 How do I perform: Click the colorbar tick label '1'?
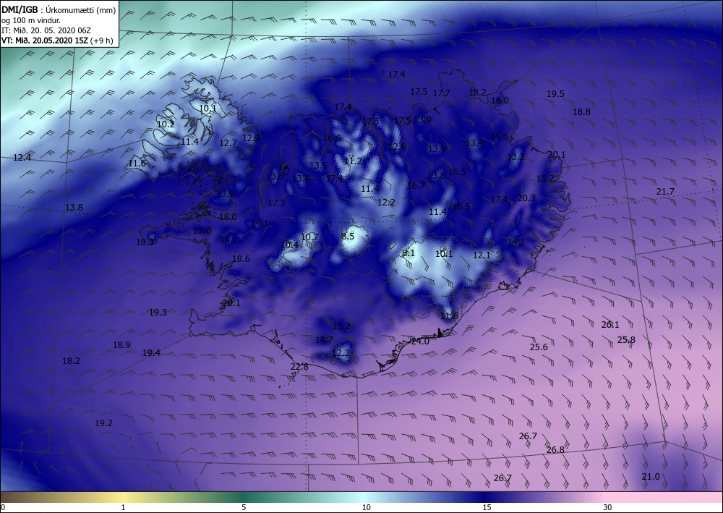pyautogui.click(x=123, y=507)
